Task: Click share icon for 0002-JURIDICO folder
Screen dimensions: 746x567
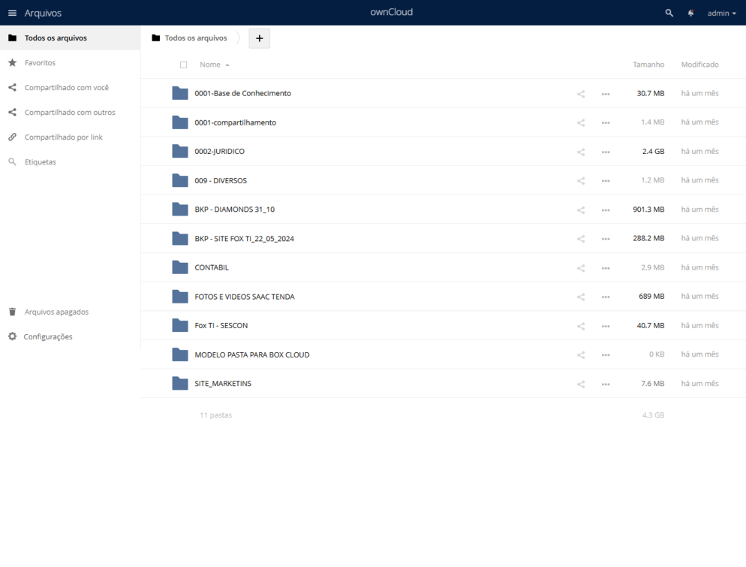Action: click(581, 152)
